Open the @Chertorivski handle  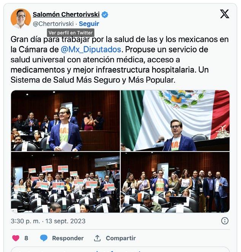[x=53, y=24]
